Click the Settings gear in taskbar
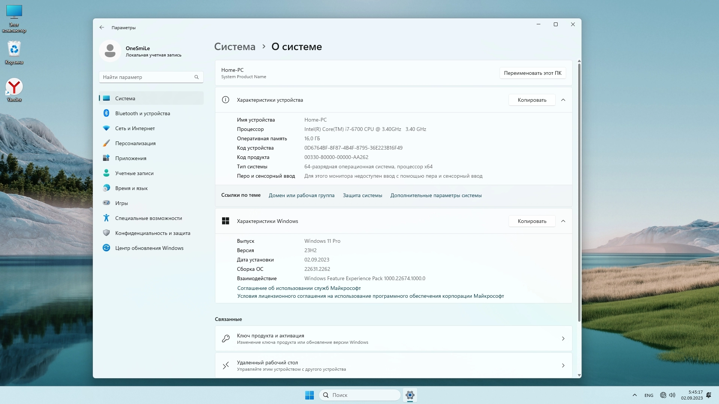The image size is (719, 404). (410, 395)
